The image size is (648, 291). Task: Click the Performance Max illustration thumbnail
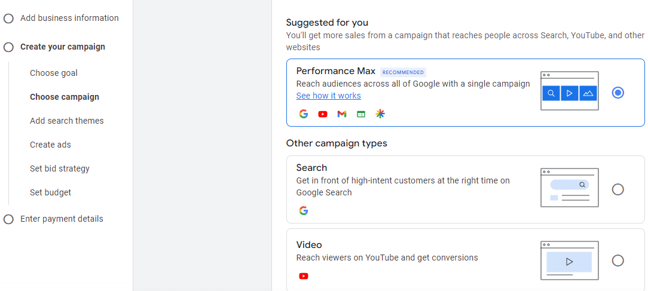(x=570, y=91)
